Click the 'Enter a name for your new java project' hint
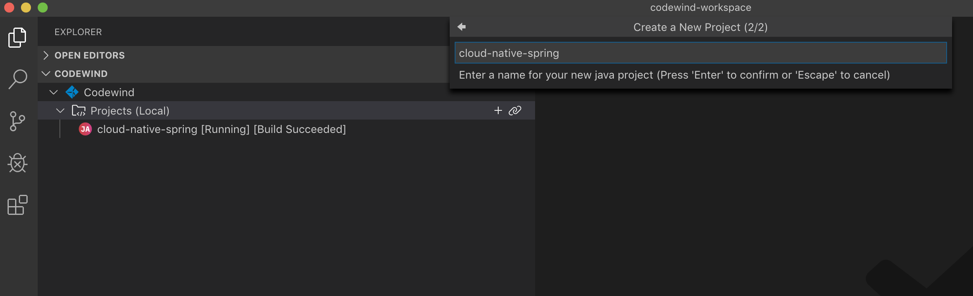The height and width of the screenshot is (296, 973). pyautogui.click(x=674, y=75)
